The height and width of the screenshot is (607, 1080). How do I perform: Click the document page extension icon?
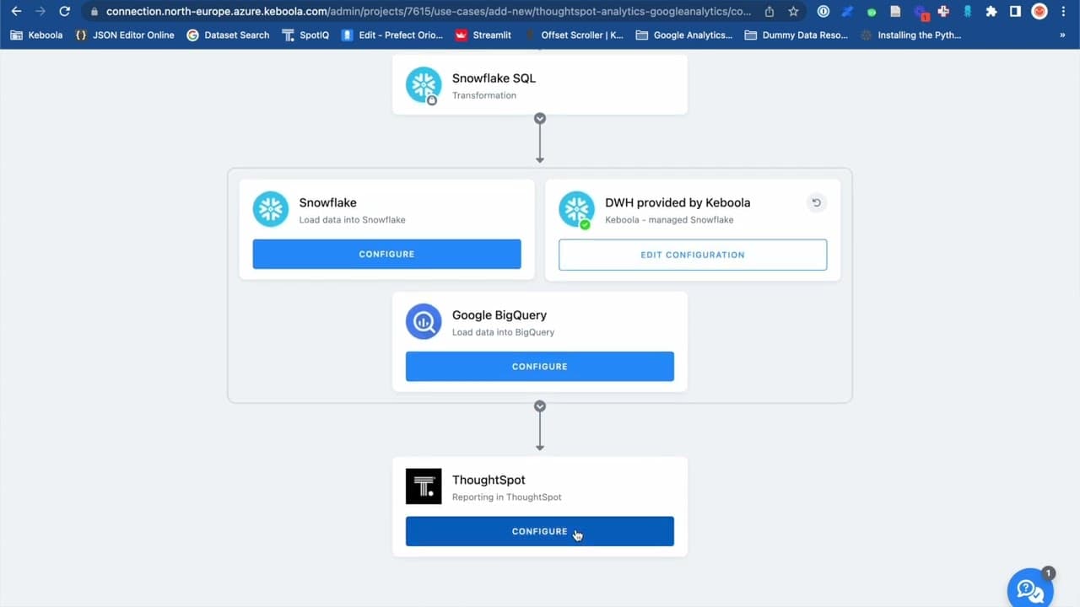click(895, 12)
